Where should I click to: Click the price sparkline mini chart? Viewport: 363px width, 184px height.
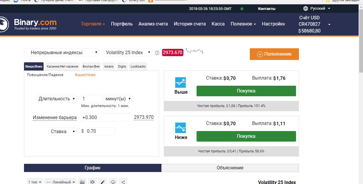pyautogui.click(x=195, y=51)
